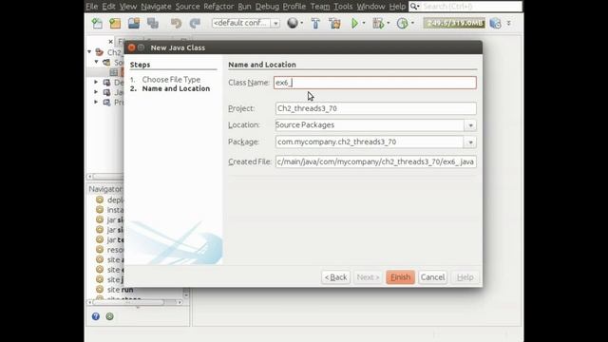Image resolution: width=608 pixels, height=342 pixels.
Task: Click the globe browser icon in toolbar
Action: click(293, 23)
